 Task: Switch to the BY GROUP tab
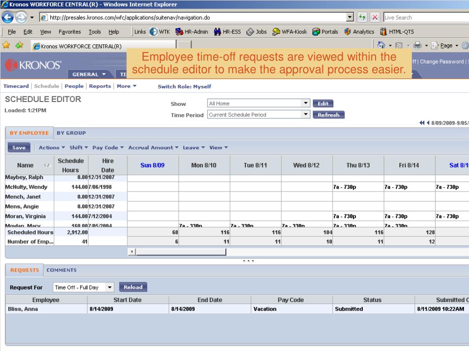tap(71, 133)
